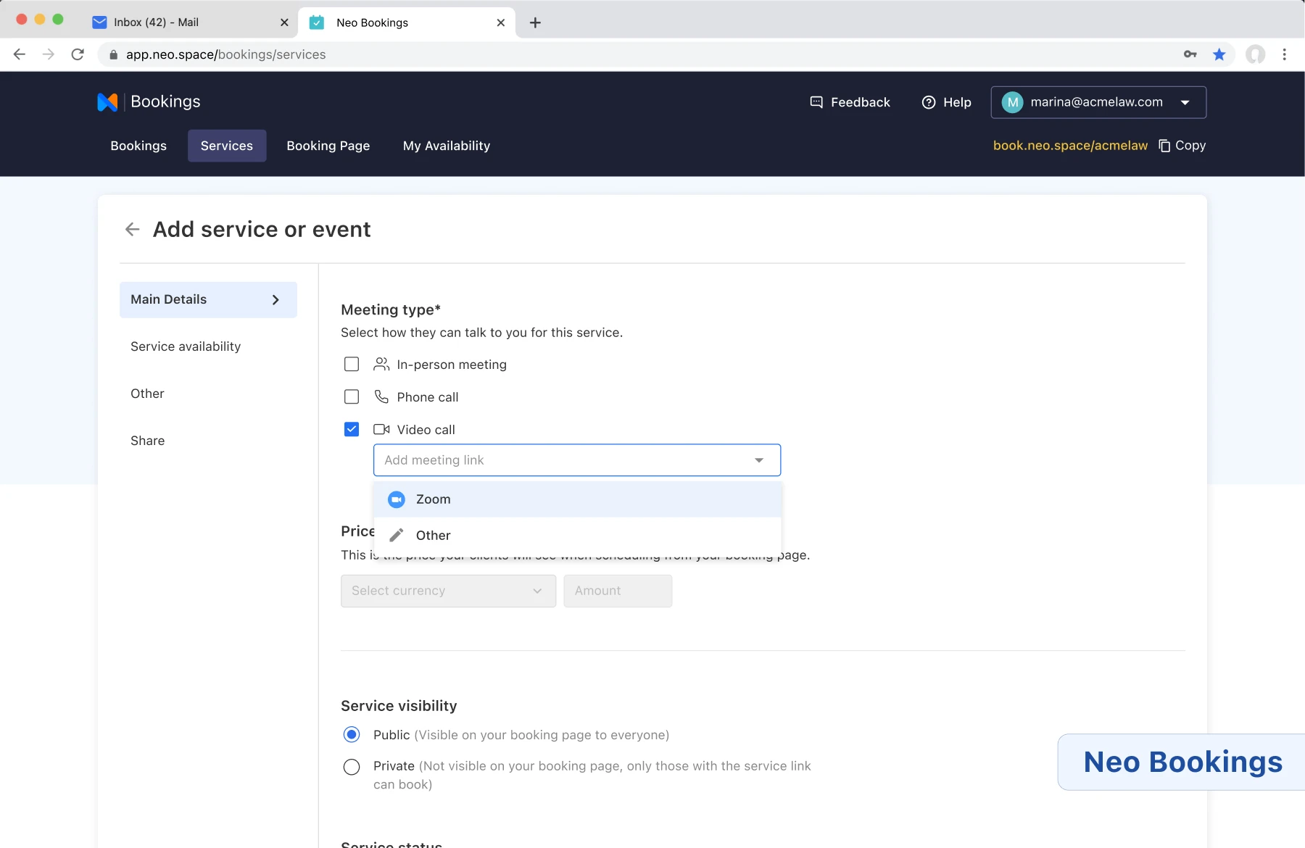Click the back arrow beside Add service or event
Viewport: 1305px width, 848px height.
(x=132, y=230)
